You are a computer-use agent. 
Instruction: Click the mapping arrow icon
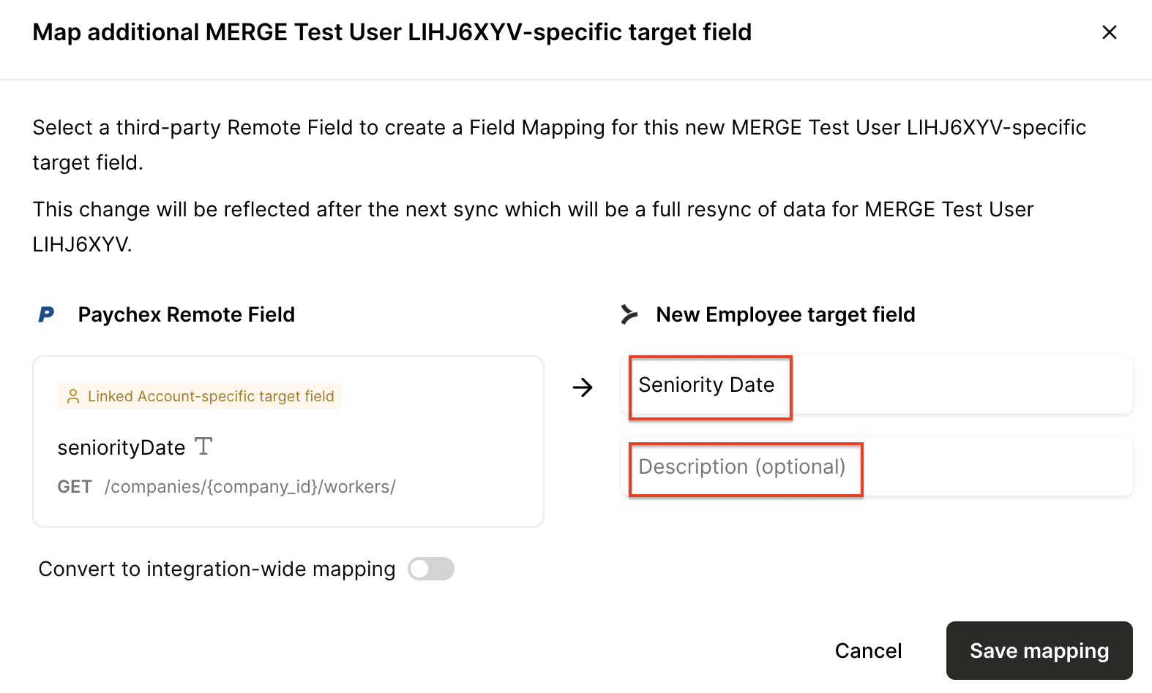point(583,387)
